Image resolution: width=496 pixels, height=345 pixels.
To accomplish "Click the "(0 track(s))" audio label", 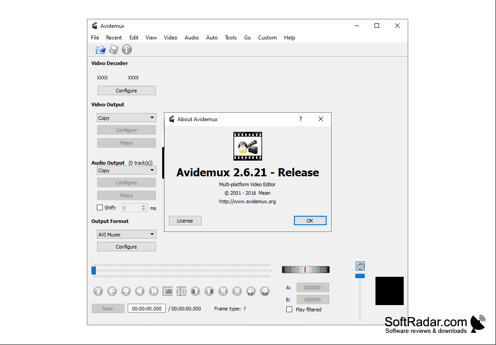I will (140, 163).
